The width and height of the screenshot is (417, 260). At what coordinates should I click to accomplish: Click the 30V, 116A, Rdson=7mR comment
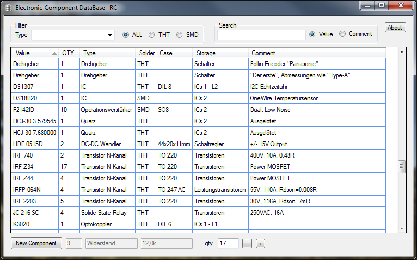317,201
